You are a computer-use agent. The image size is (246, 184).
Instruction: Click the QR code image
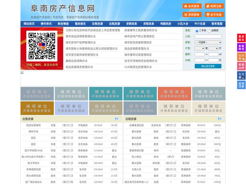coord(42,46)
